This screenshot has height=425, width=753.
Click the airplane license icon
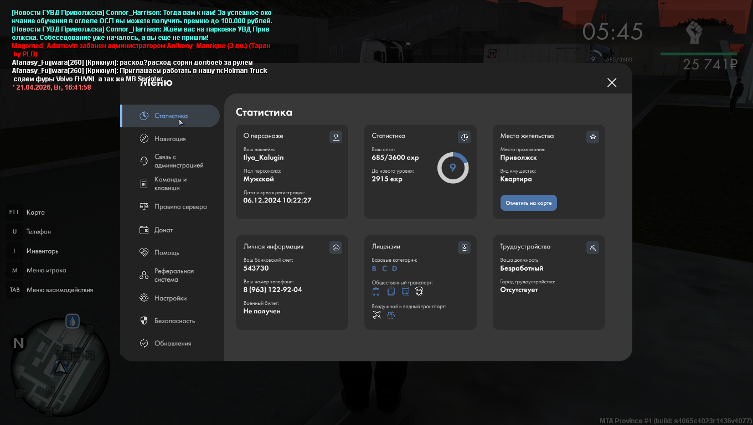[376, 315]
